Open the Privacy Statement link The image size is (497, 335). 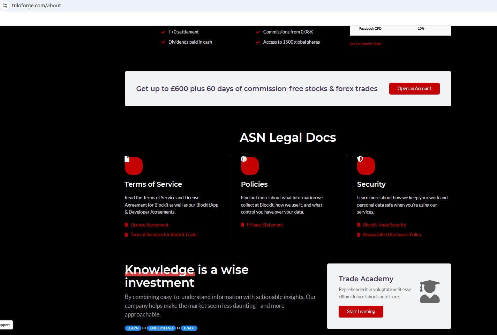point(265,225)
